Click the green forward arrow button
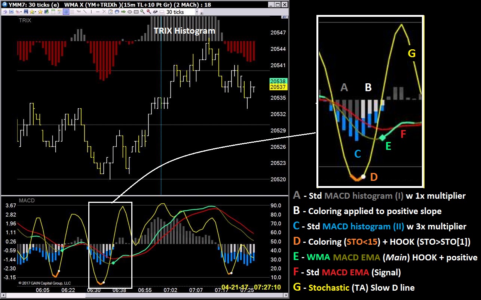The image size is (481, 300). tap(123, 12)
